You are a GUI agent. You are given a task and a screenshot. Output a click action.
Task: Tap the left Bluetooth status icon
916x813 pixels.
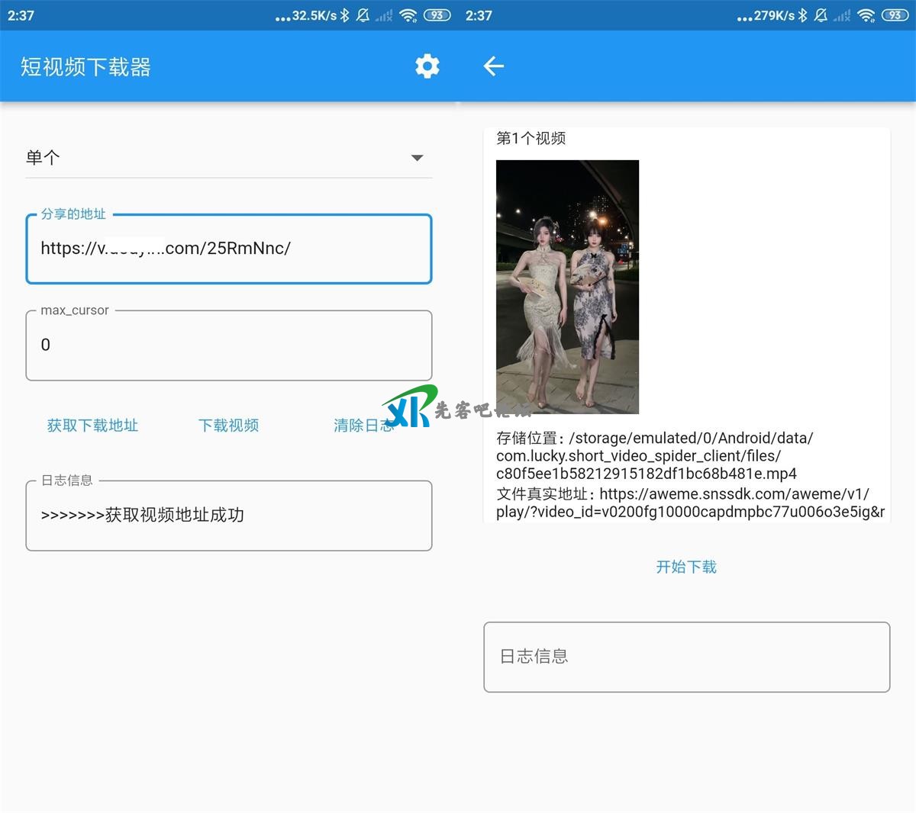345,15
